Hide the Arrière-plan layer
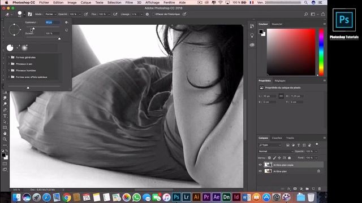This screenshot has width=362, height=203. click(260, 171)
